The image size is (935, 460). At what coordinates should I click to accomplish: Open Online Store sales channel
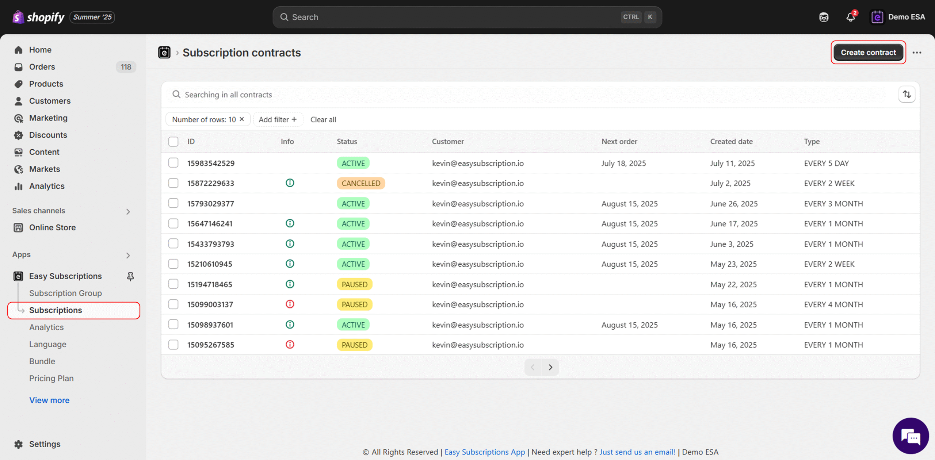[52, 227]
